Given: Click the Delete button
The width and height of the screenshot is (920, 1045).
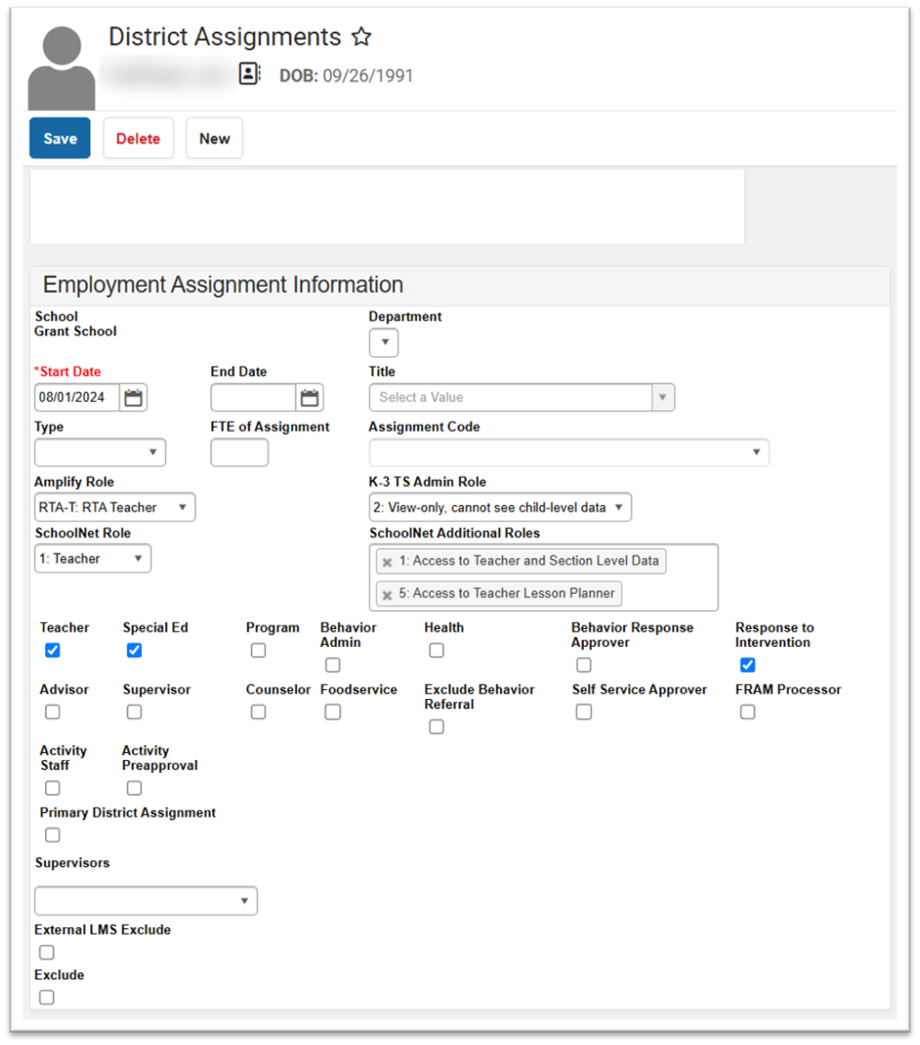Looking at the screenshot, I should click(138, 138).
